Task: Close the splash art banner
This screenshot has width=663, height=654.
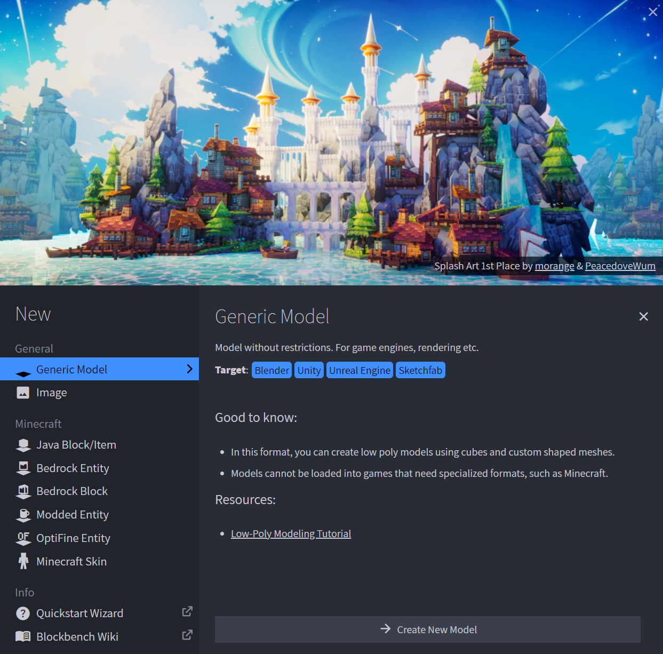Action: coord(653,12)
